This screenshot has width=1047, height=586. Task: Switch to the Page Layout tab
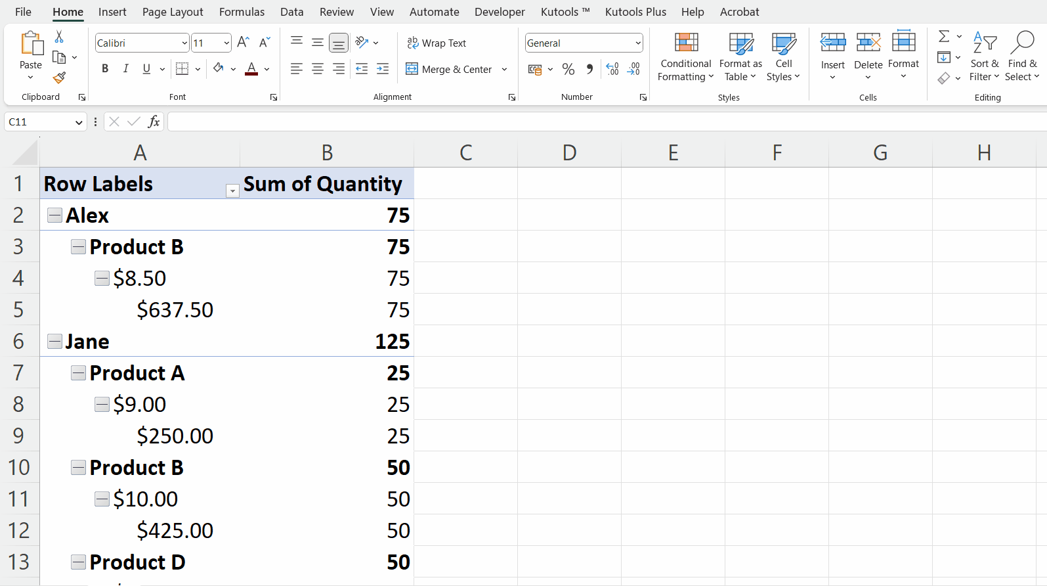[173, 12]
